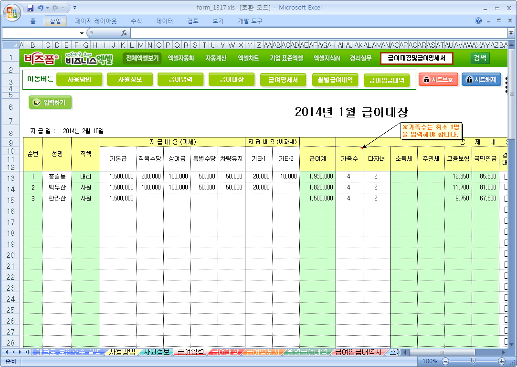Click the fx insert function icon

pos(124,33)
